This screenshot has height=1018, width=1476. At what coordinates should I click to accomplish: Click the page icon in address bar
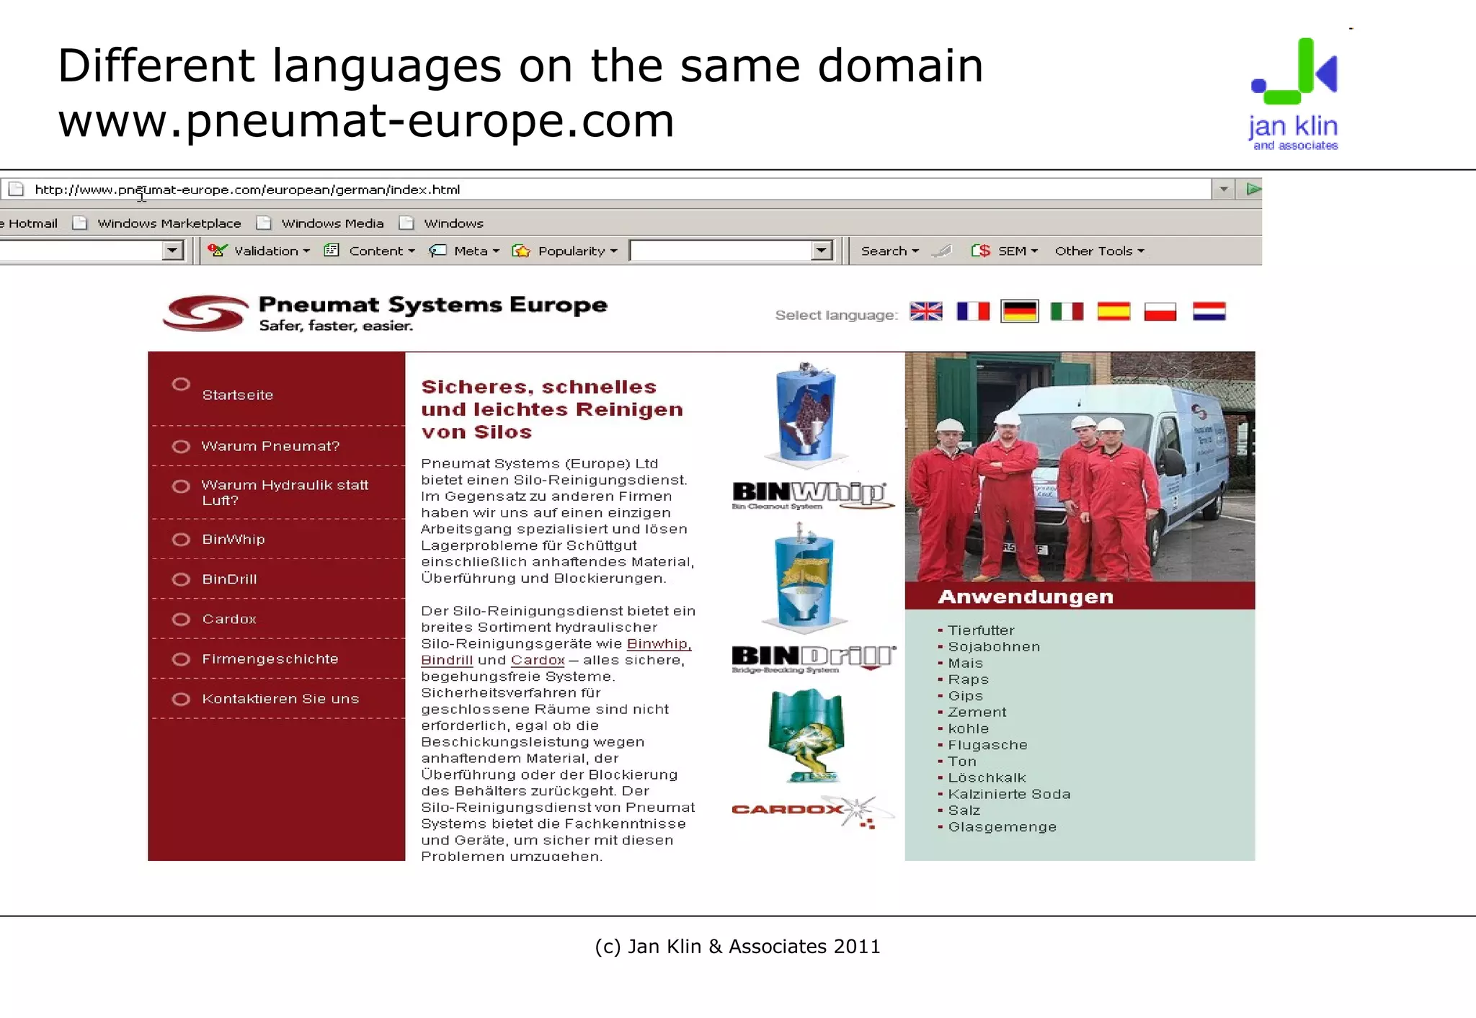tap(16, 189)
